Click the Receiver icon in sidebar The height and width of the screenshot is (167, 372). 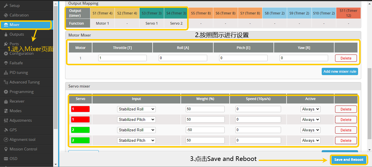pos(6,101)
